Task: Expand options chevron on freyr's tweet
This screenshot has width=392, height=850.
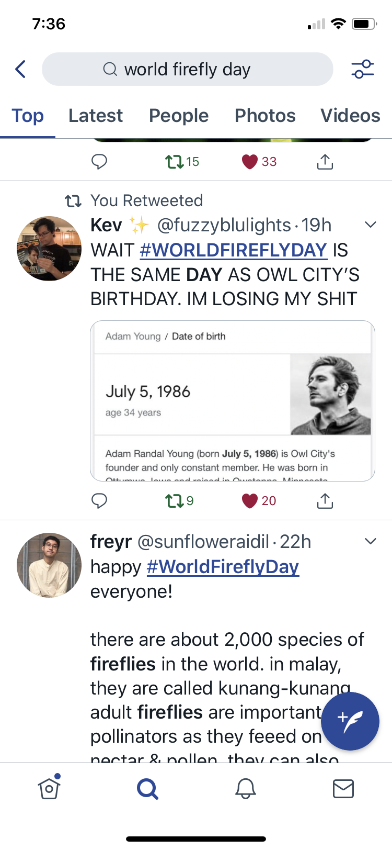Action: (x=370, y=541)
